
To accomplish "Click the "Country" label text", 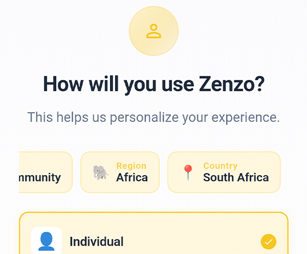I will pos(220,166).
